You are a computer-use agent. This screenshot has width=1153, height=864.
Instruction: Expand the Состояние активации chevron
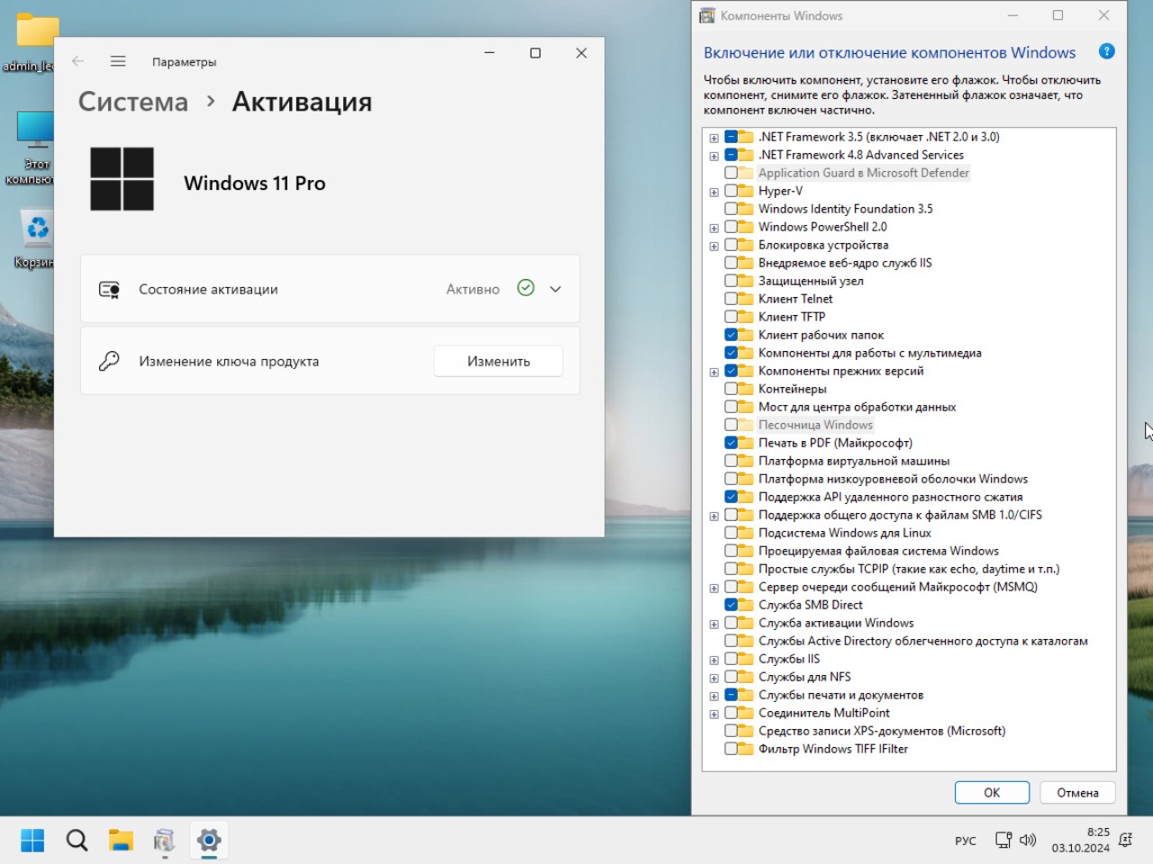click(555, 289)
